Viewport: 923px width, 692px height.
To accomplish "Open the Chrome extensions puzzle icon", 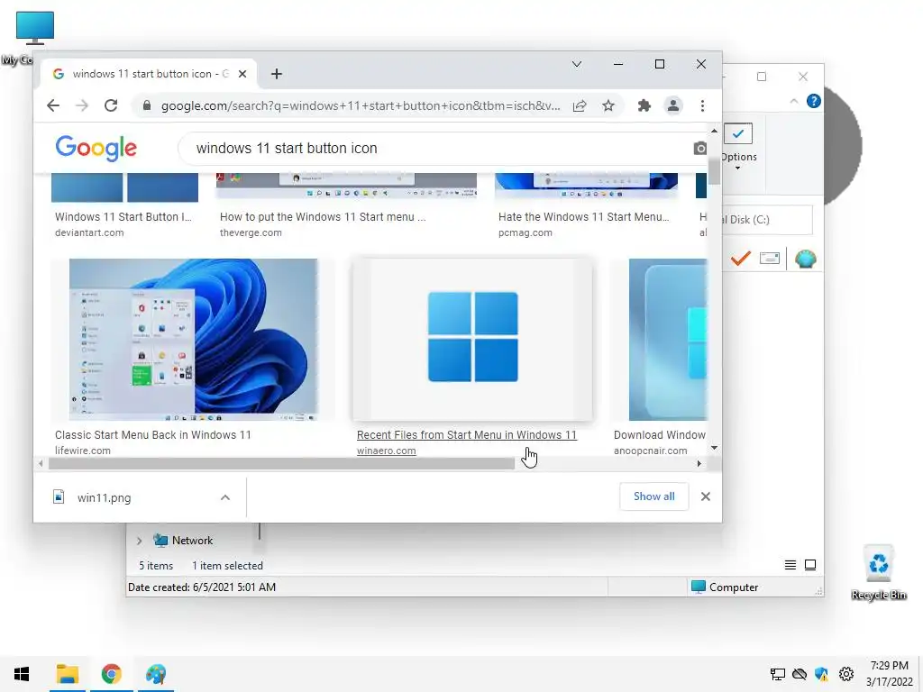I will coord(644,106).
